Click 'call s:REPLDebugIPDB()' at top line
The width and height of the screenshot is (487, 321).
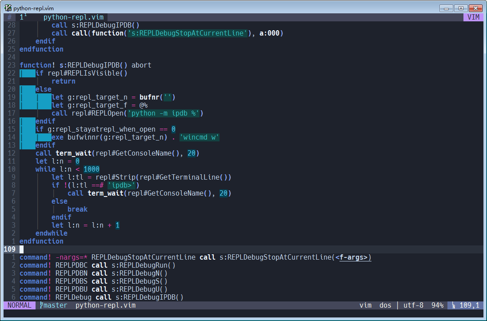click(96, 25)
